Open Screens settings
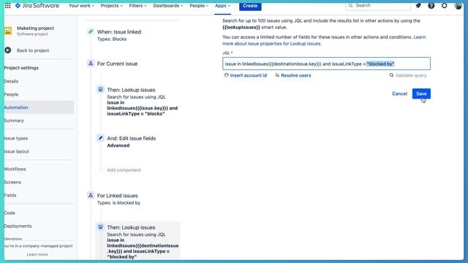Screen dimensions: 468x263 pyautogui.click(x=12, y=182)
